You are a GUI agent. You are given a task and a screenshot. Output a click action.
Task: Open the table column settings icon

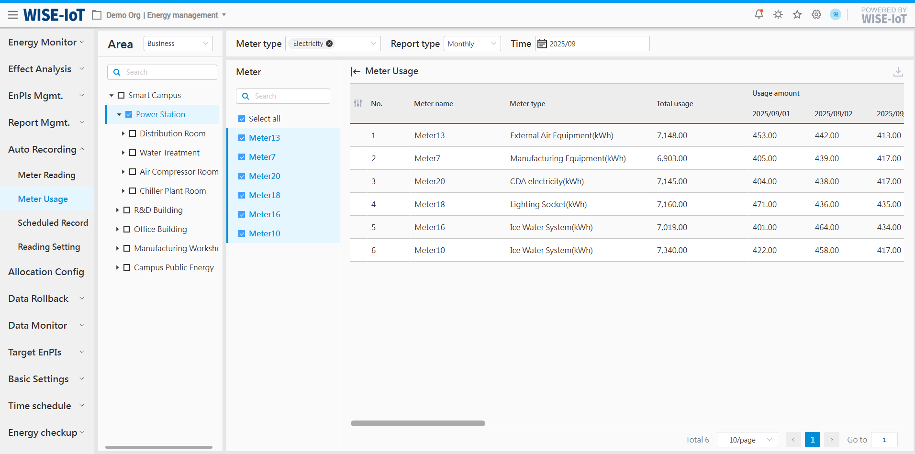(x=358, y=103)
